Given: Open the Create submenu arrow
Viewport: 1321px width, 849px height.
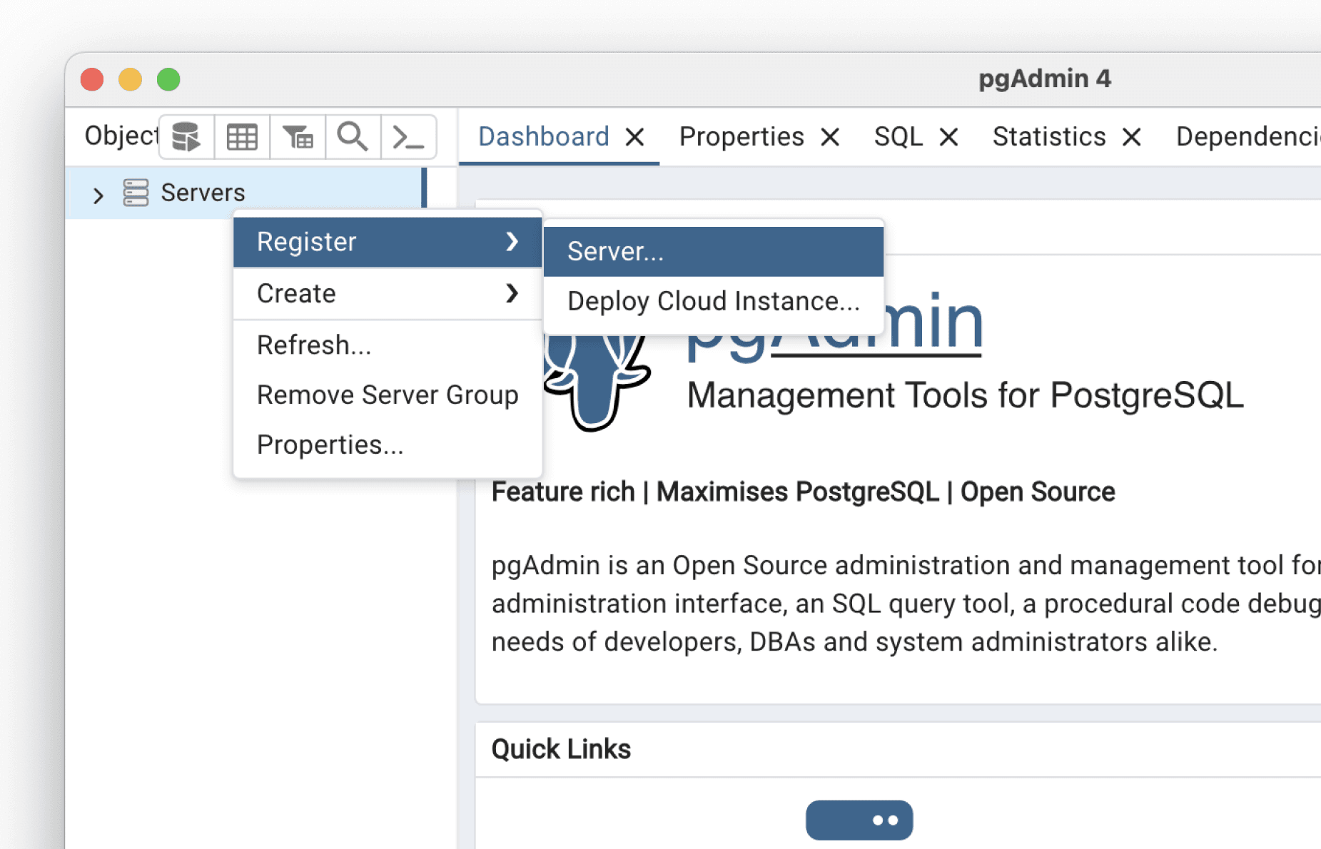Looking at the screenshot, I should [512, 293].
